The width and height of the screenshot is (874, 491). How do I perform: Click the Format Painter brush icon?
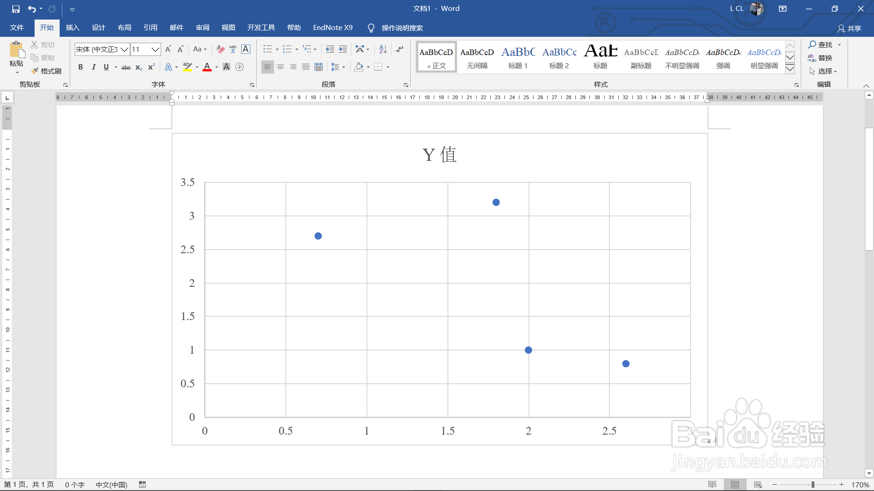pos(35,71)
